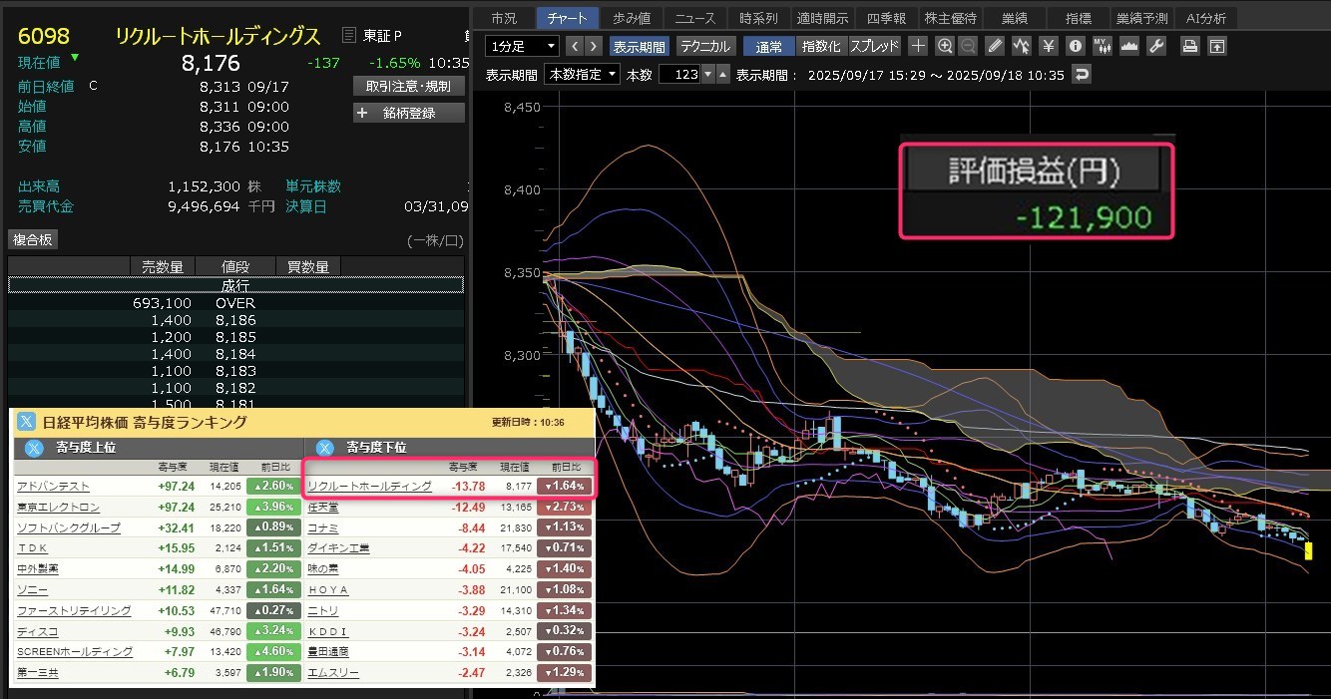Open リクルートホールディング link in 寄与度下位
This screenshot has height=699, width=1331.
(x=369, y=486)
